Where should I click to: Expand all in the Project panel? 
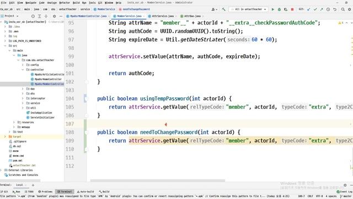click(x=39, y=16)
